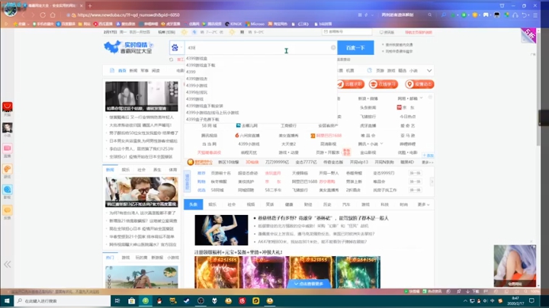Expand the navigation bar chevron at right
Image resolution: width=549 pixels, height=308 pixels.
pyautogui.click(x=429, y=71)
